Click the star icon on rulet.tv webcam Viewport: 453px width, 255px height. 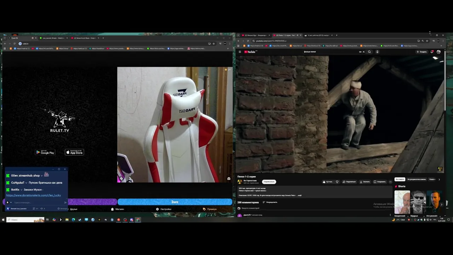click(226, 70)
